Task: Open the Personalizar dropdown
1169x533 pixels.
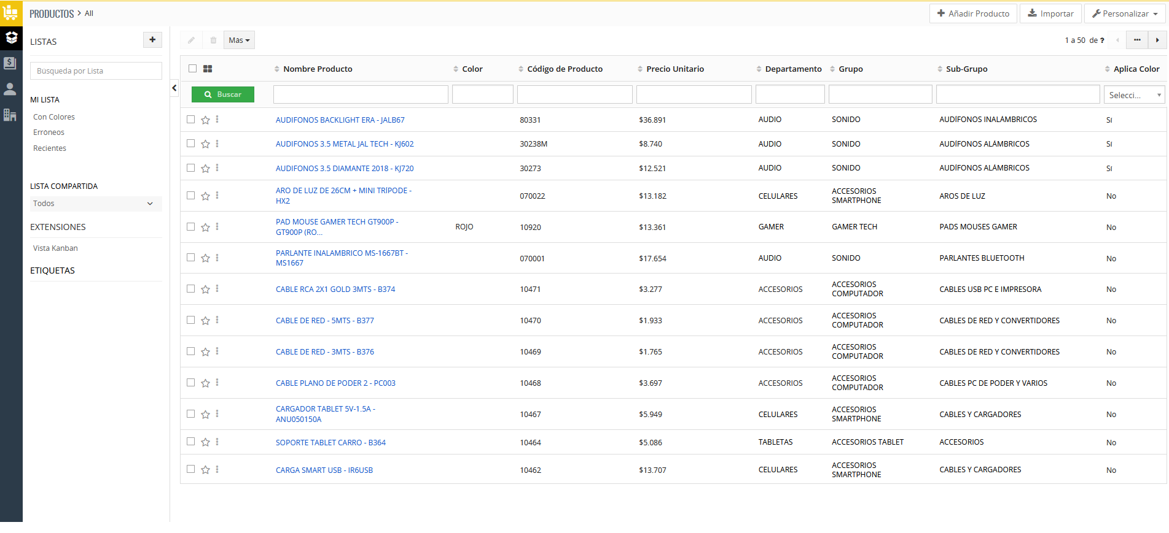Action: click(x=1124, y=13)
